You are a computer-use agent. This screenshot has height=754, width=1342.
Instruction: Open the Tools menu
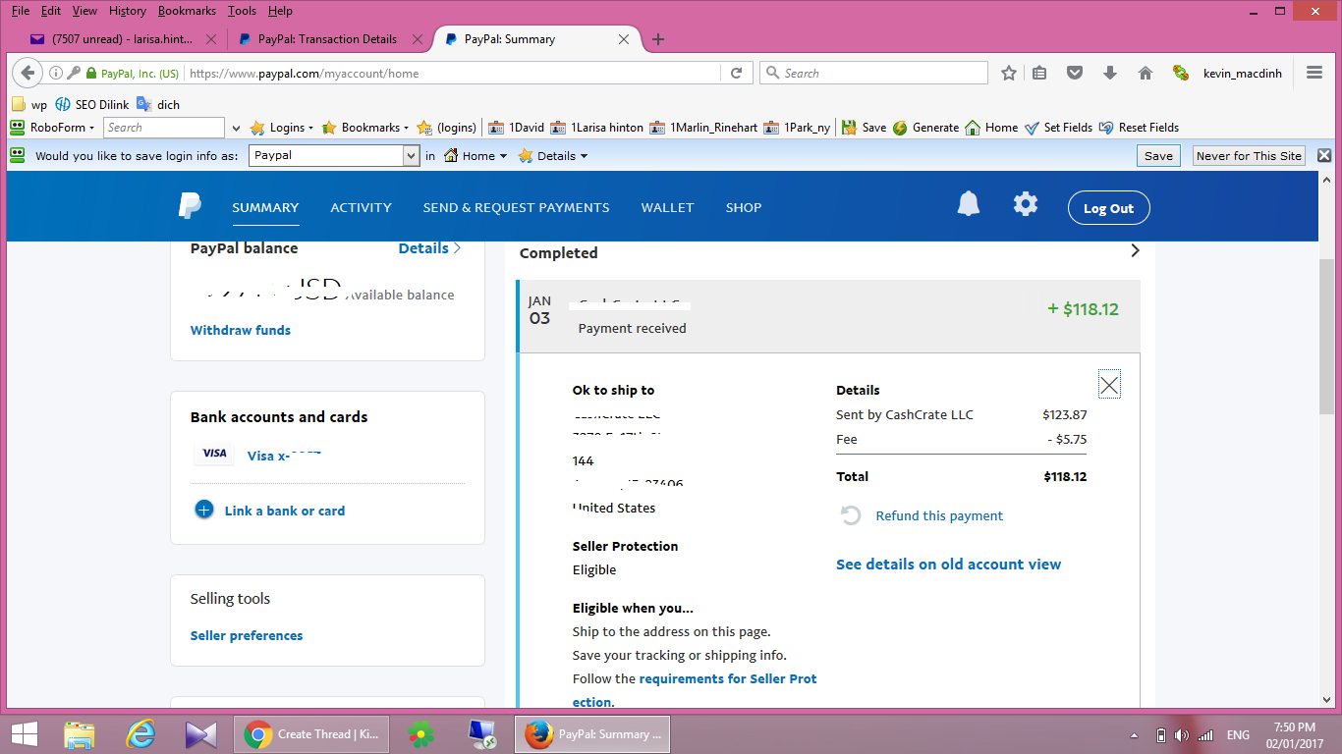pyautogui.click(x=242, y=11)
